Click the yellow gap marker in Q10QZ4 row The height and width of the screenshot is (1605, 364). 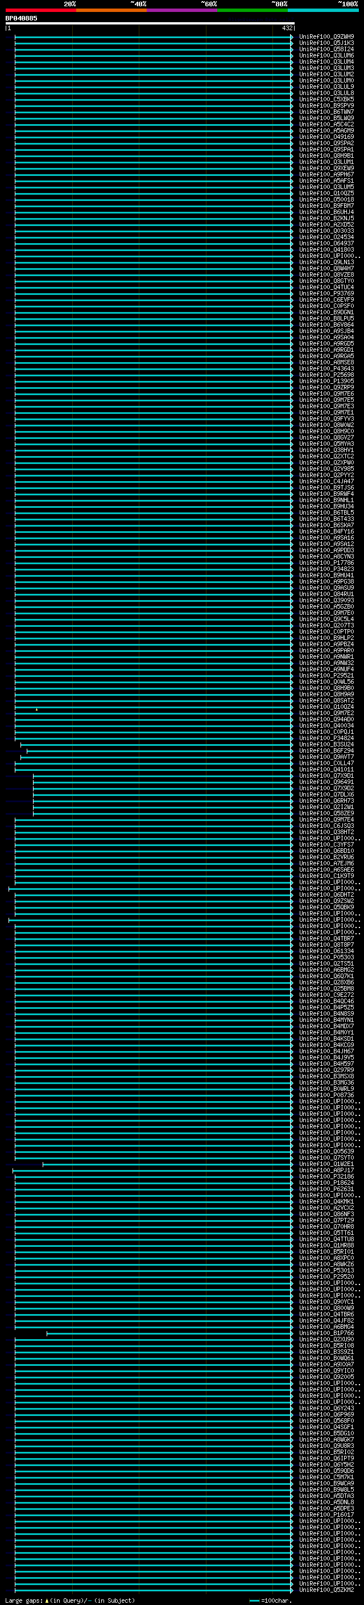point(37,709)
